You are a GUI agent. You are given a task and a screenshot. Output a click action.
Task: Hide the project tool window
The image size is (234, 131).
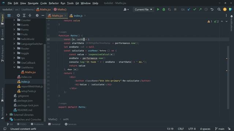(x=43, y=15)
